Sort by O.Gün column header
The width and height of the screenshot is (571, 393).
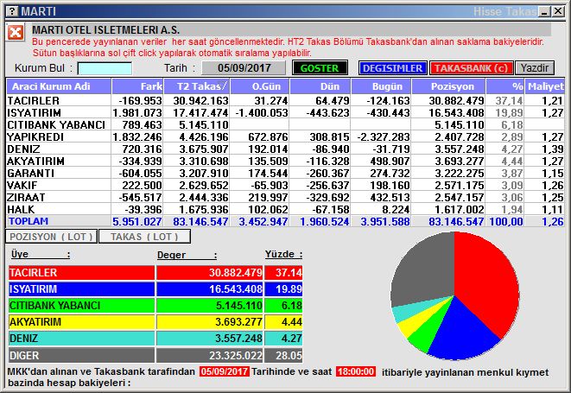point(260,86)
